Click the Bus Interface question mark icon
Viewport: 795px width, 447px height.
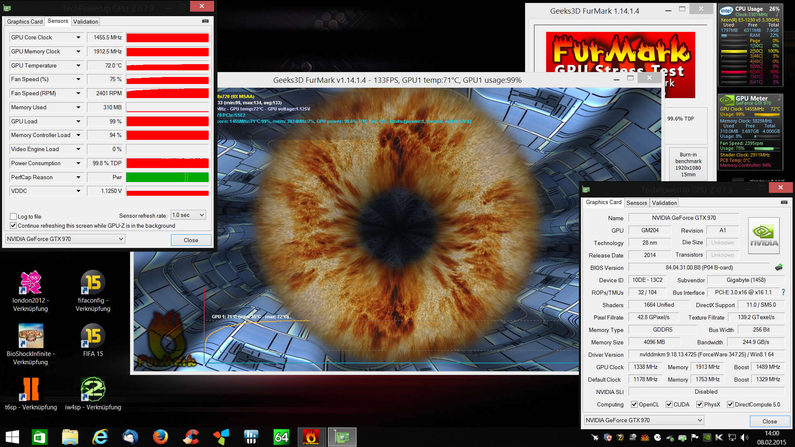click(783, 292)
